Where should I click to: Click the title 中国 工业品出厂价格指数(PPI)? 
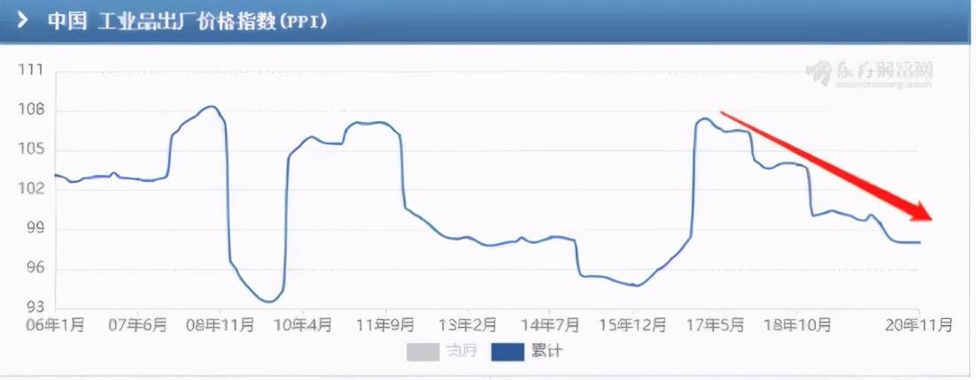click(188, 21)
